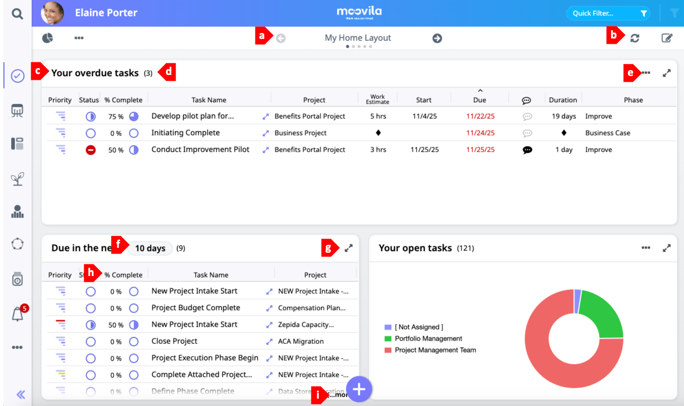The width and height of the screenshot is (684, 406).
Task: Click the refresh layout icon
Action: tap(634, 38)
